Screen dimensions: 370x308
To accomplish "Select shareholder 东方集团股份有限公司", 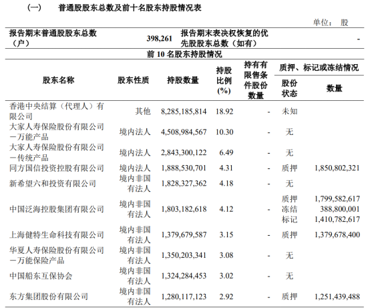I will coord(49,297).
